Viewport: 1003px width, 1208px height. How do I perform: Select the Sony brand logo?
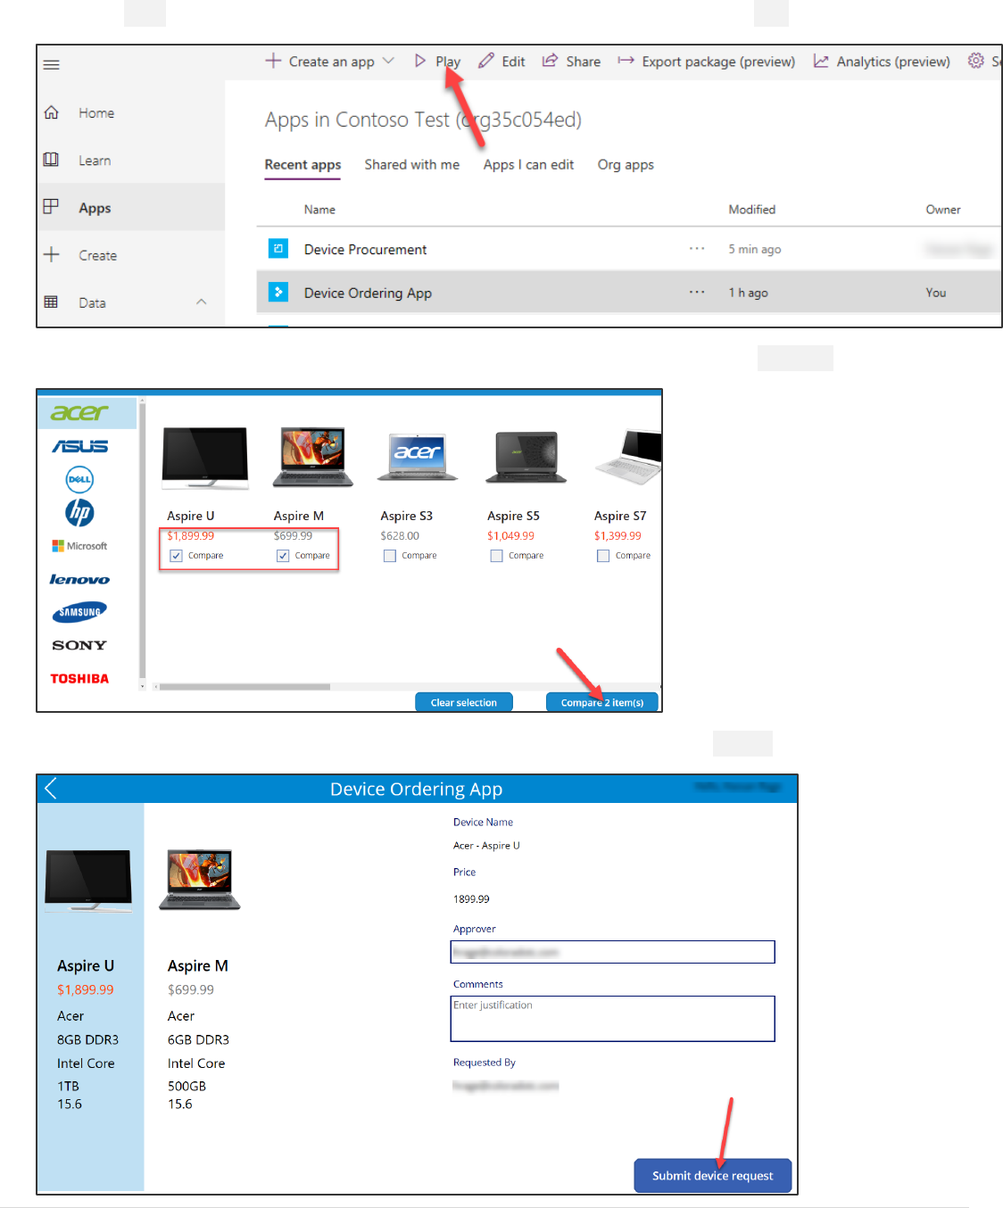click(79, 645)
